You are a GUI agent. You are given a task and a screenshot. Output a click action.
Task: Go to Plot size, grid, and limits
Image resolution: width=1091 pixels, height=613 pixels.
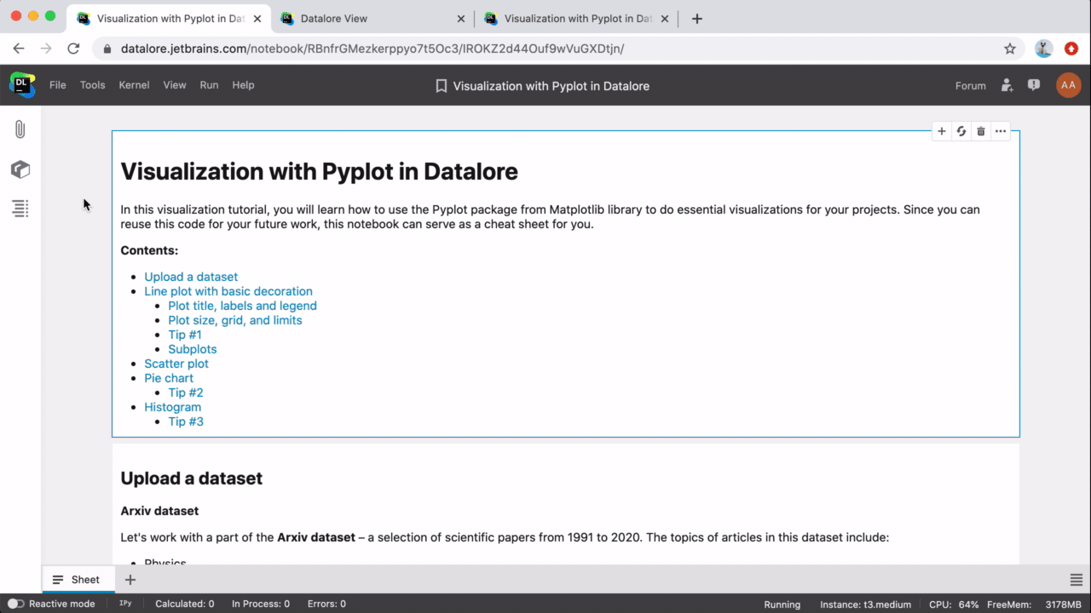[x=235, y=320]
